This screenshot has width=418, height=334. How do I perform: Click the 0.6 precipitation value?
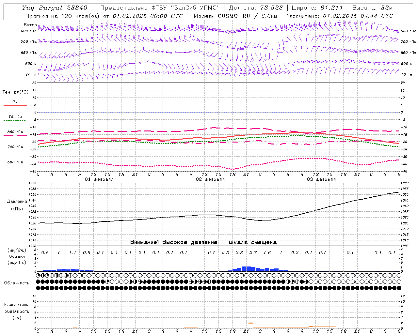coord(87,252)
